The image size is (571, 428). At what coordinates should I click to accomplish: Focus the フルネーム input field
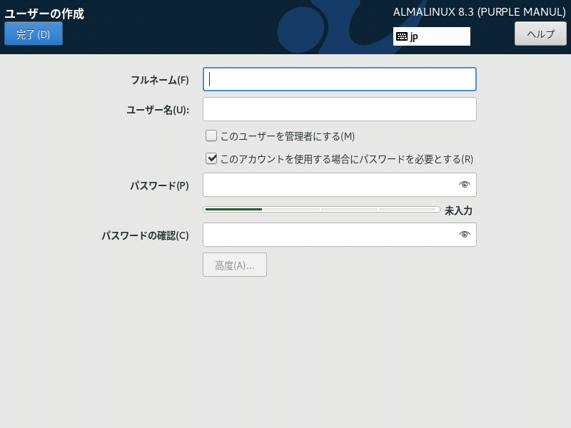[x=339, y=79]
